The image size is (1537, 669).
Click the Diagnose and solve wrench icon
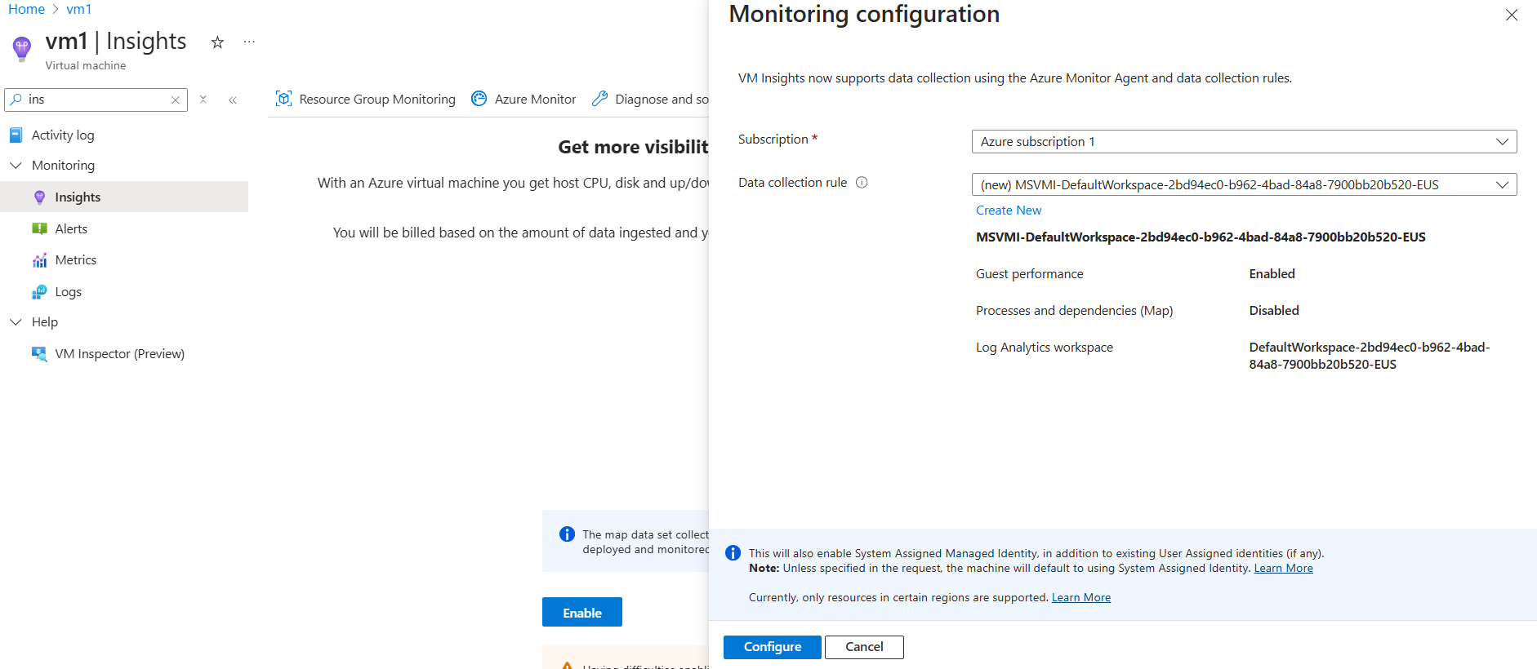point(600,99)
